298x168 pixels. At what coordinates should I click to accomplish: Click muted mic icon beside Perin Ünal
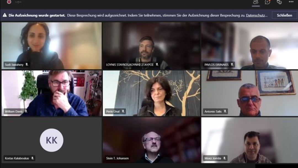click(x=123, y=111)
